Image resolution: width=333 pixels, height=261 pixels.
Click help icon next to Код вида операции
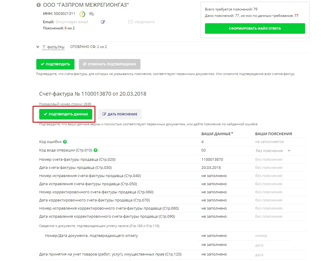pos(96,150)
